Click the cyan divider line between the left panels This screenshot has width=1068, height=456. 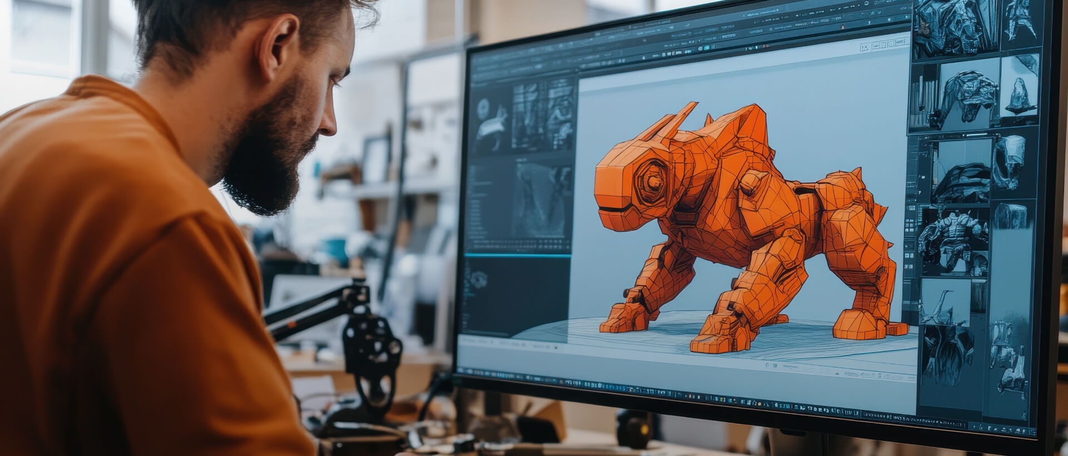[517, 255]
